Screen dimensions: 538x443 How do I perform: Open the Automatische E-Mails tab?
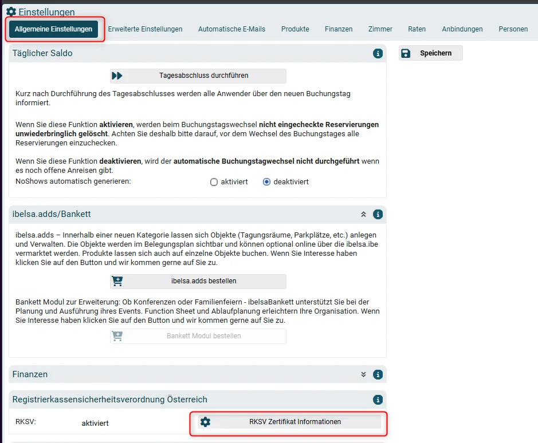(x=231, y=29)
